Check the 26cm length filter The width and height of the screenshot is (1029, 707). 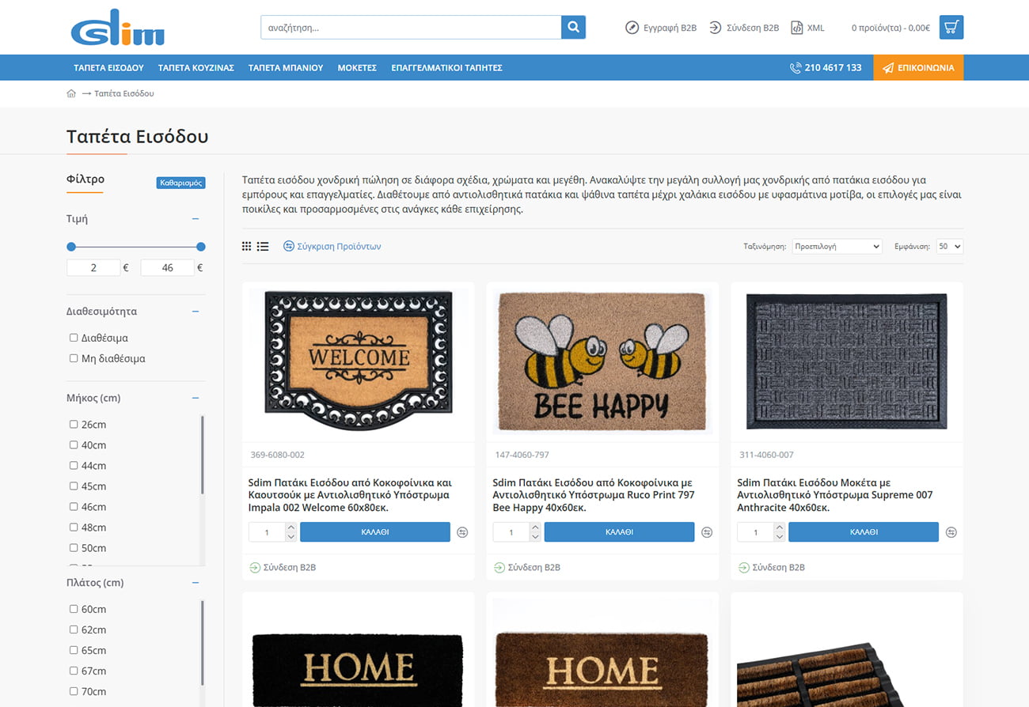(74, 425)
